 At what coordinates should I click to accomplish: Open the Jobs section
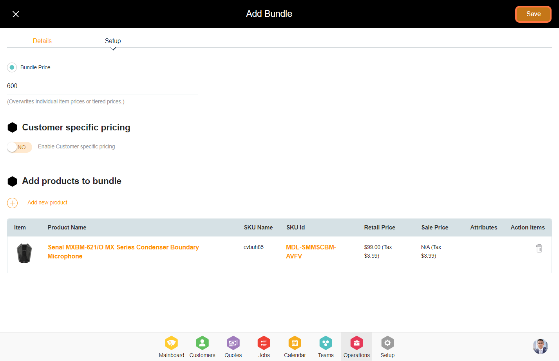pos(264,347)
